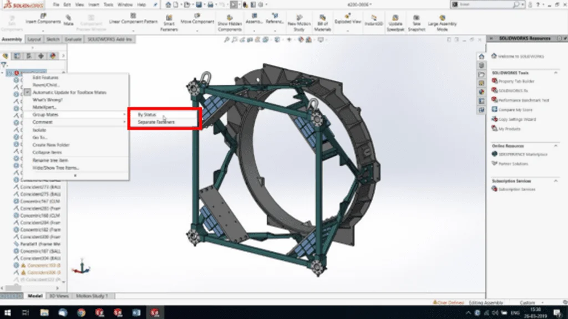This screenshot has height=319, width=568.
Task: Collapse the Online Resources section
Action: coord(556,146)
